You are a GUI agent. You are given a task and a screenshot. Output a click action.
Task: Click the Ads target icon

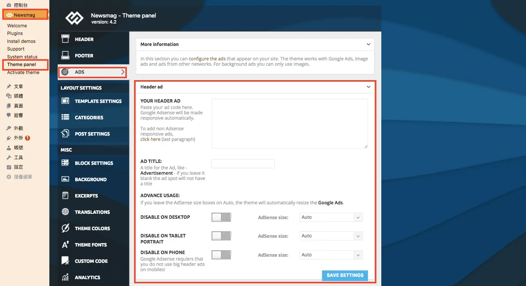65,72
